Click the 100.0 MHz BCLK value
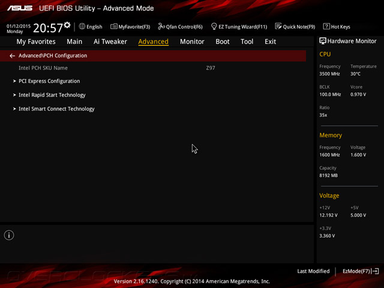384x288 pixels. [x=330, y=94]
